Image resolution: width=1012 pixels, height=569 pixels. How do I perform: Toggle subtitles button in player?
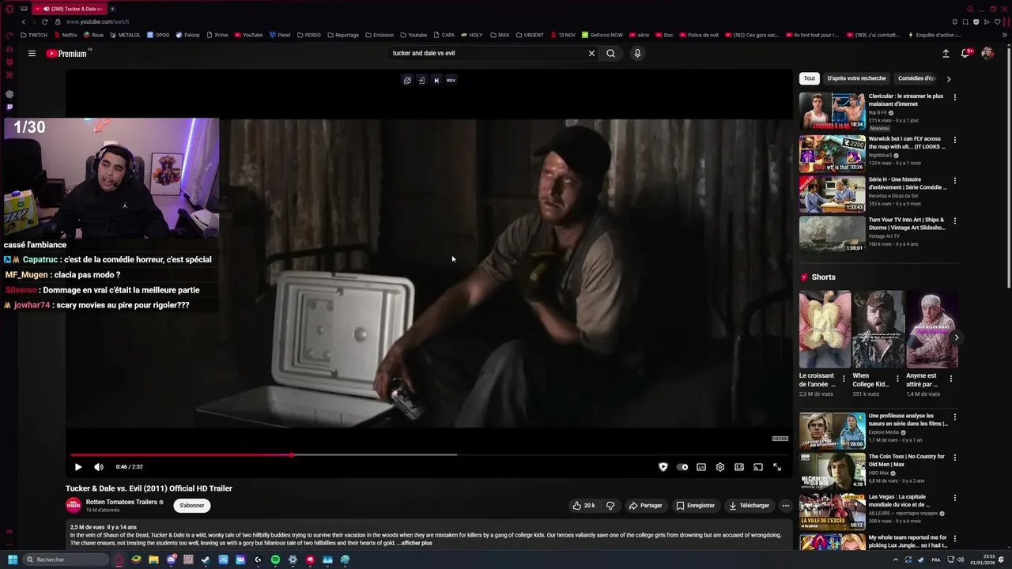(x=701, y=467)
